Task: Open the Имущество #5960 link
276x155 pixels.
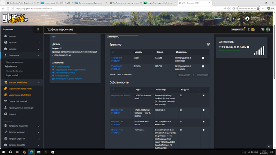Action: coord(120,96)
